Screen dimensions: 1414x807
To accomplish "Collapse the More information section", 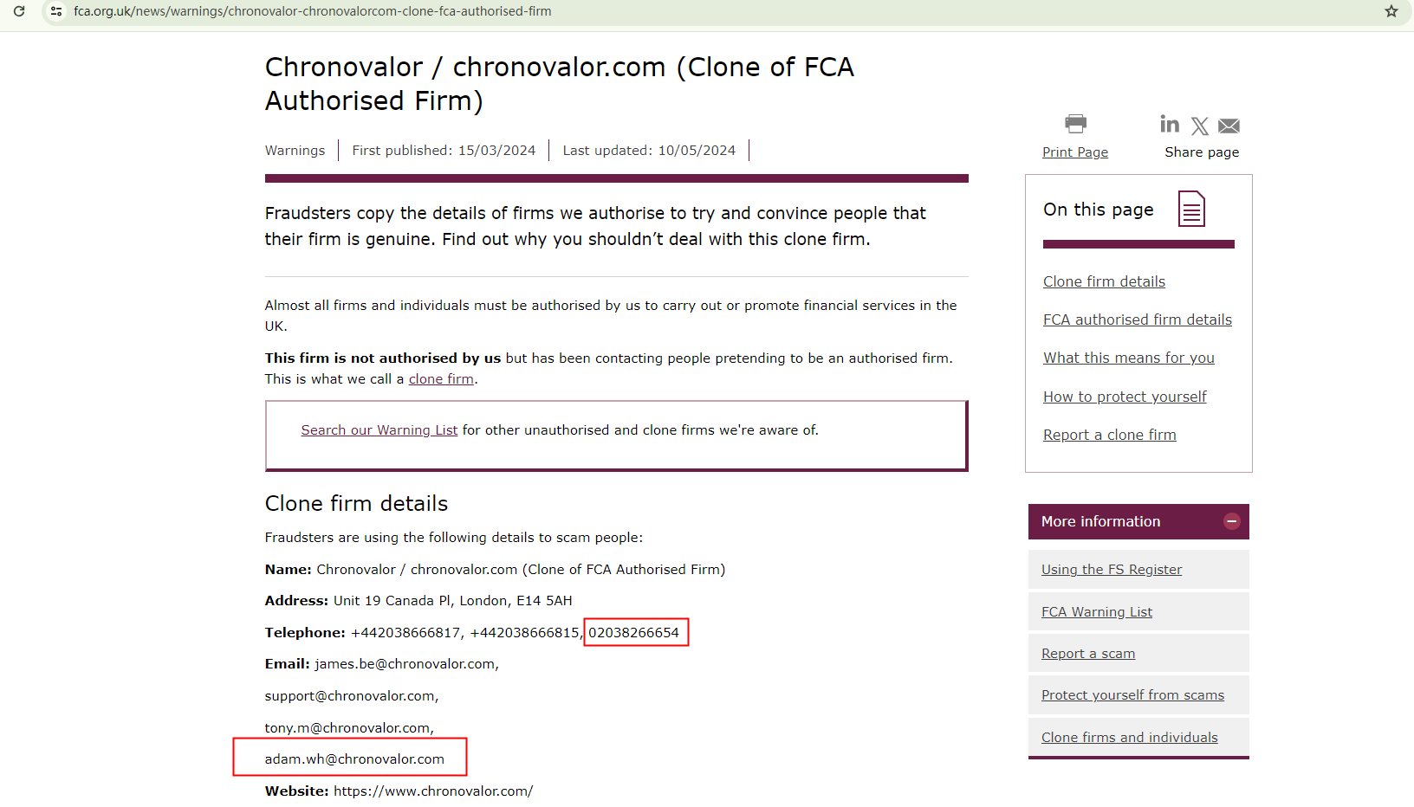I will click(1231, 521).
